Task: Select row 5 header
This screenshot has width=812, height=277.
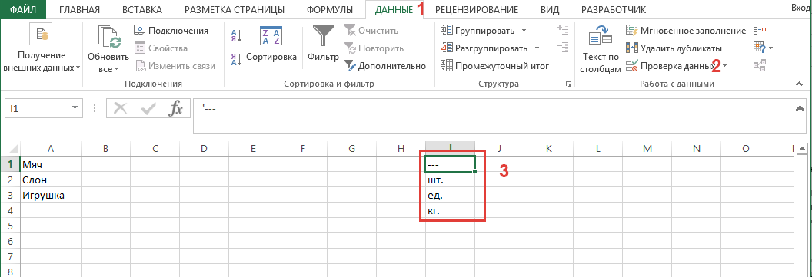Action: tap(10, 226)
